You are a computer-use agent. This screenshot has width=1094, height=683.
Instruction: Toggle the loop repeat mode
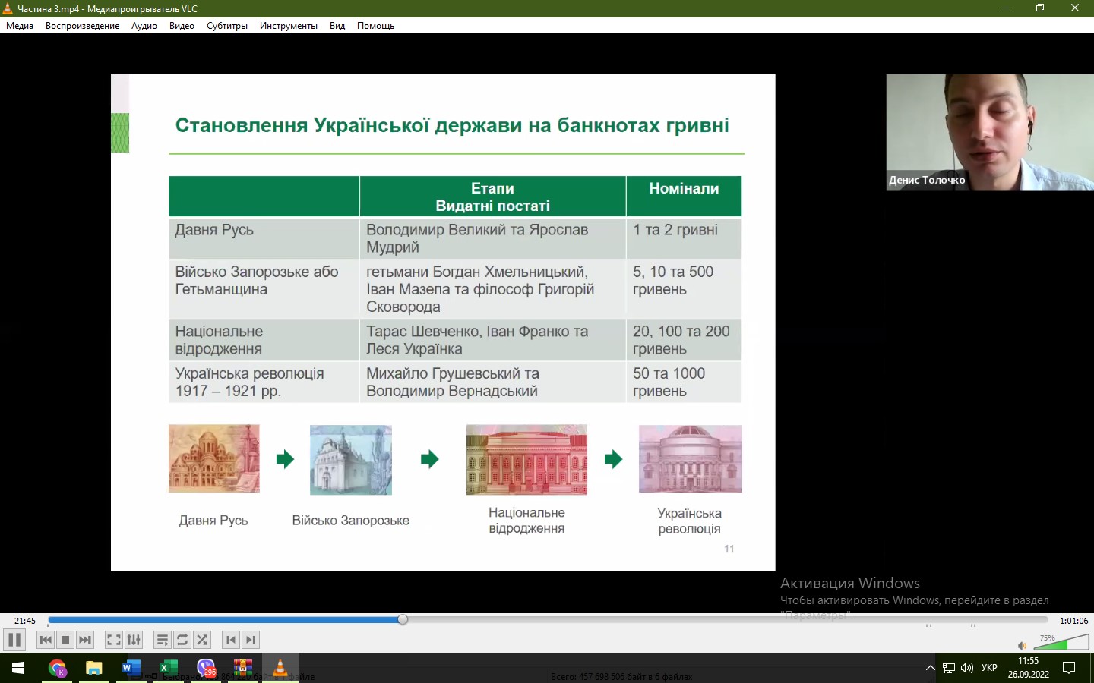182,640
